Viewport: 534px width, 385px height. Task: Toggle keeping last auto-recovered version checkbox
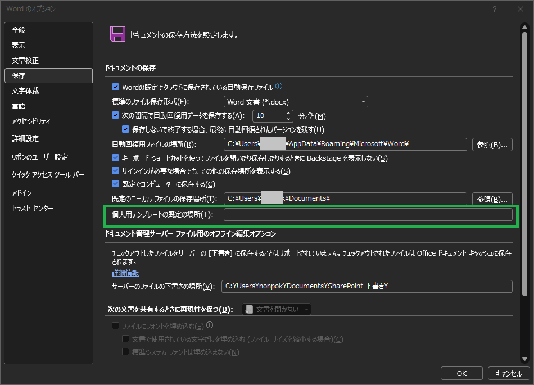126,129
